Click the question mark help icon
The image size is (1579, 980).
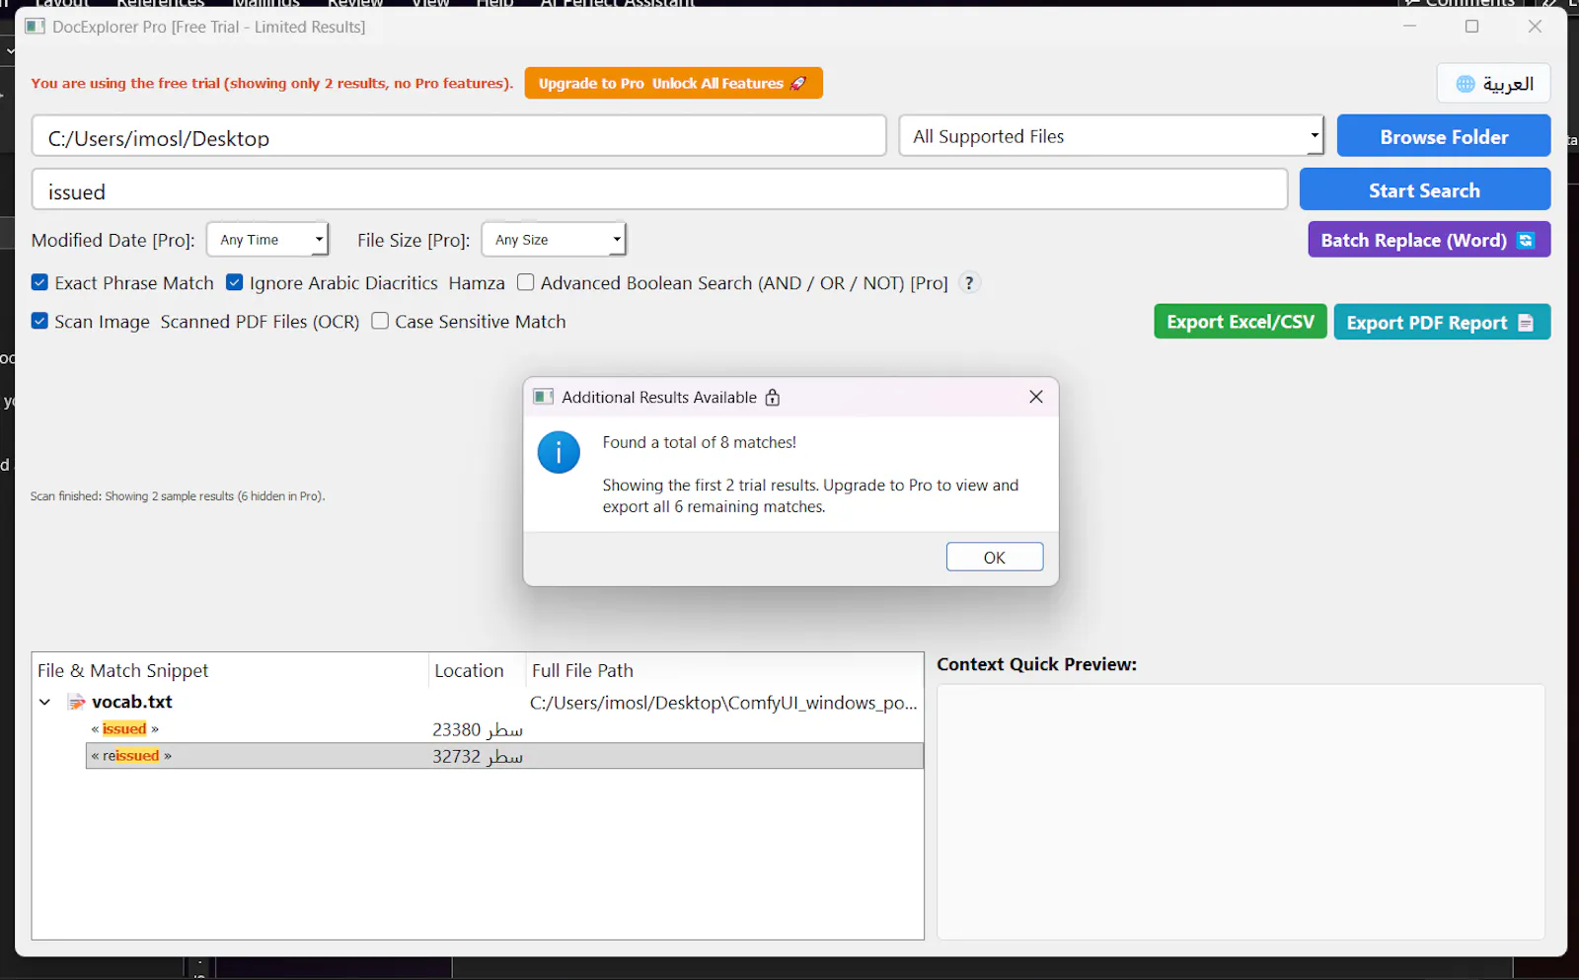click(x=969, y=283)
